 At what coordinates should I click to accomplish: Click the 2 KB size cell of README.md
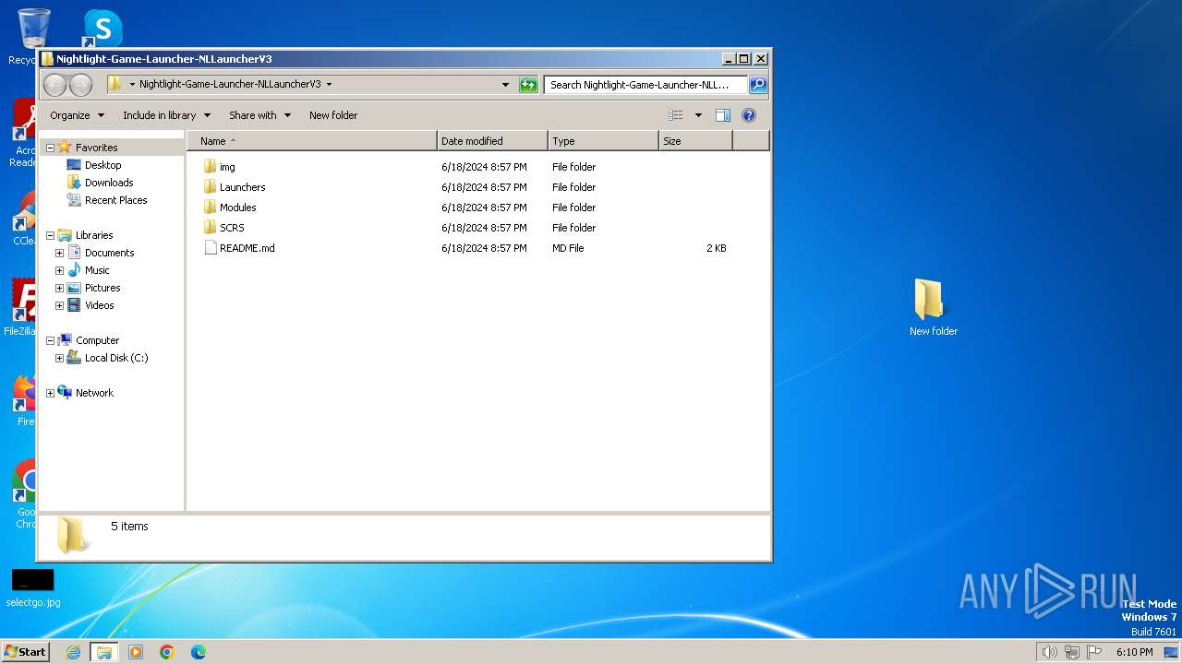[717, 248]
